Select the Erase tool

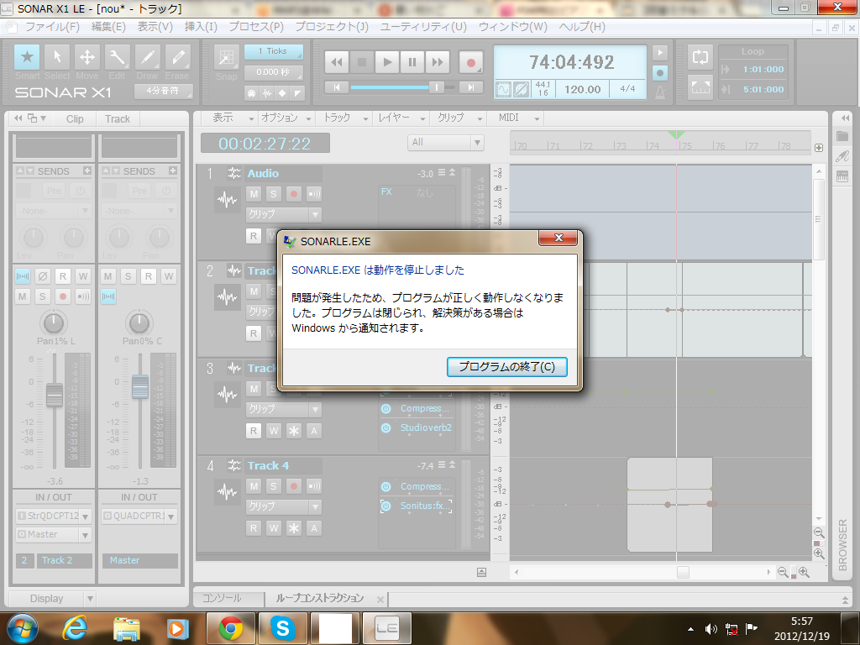(178, 57)
